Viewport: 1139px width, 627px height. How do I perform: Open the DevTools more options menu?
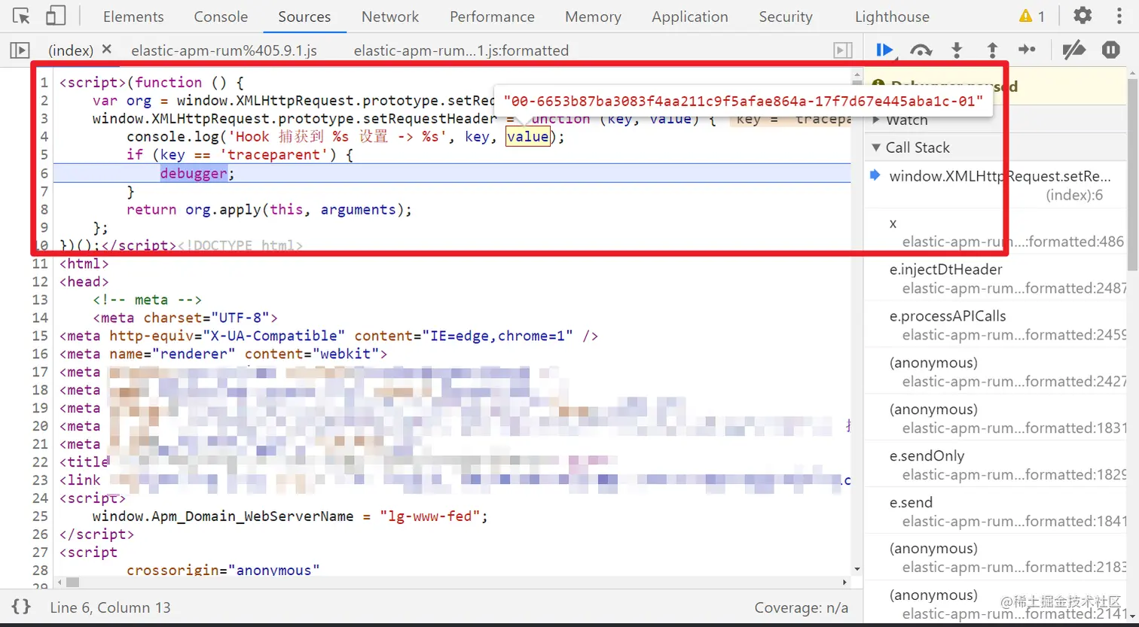[1119, 16]
